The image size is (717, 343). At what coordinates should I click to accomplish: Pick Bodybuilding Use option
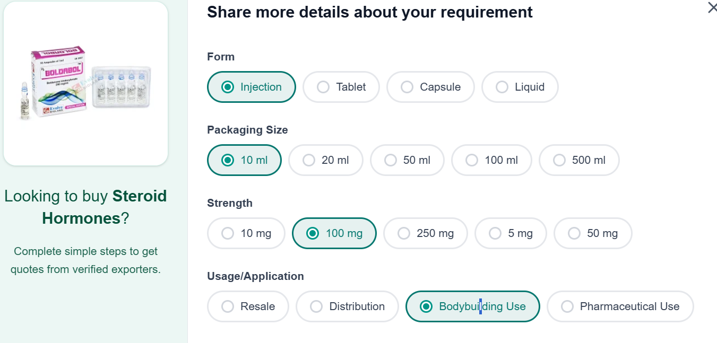(x=473, y=306)
